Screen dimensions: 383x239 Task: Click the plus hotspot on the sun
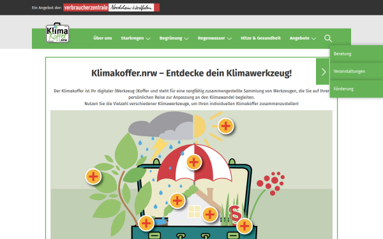[226, 126]
